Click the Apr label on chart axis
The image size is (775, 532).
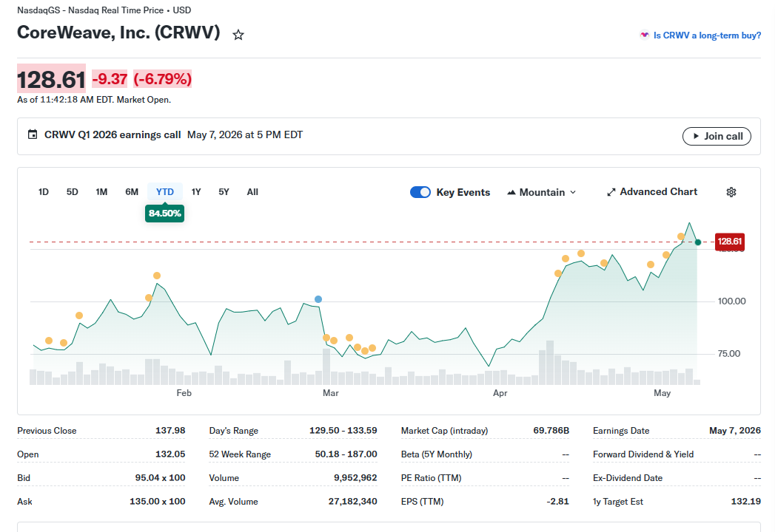(500, 393)
